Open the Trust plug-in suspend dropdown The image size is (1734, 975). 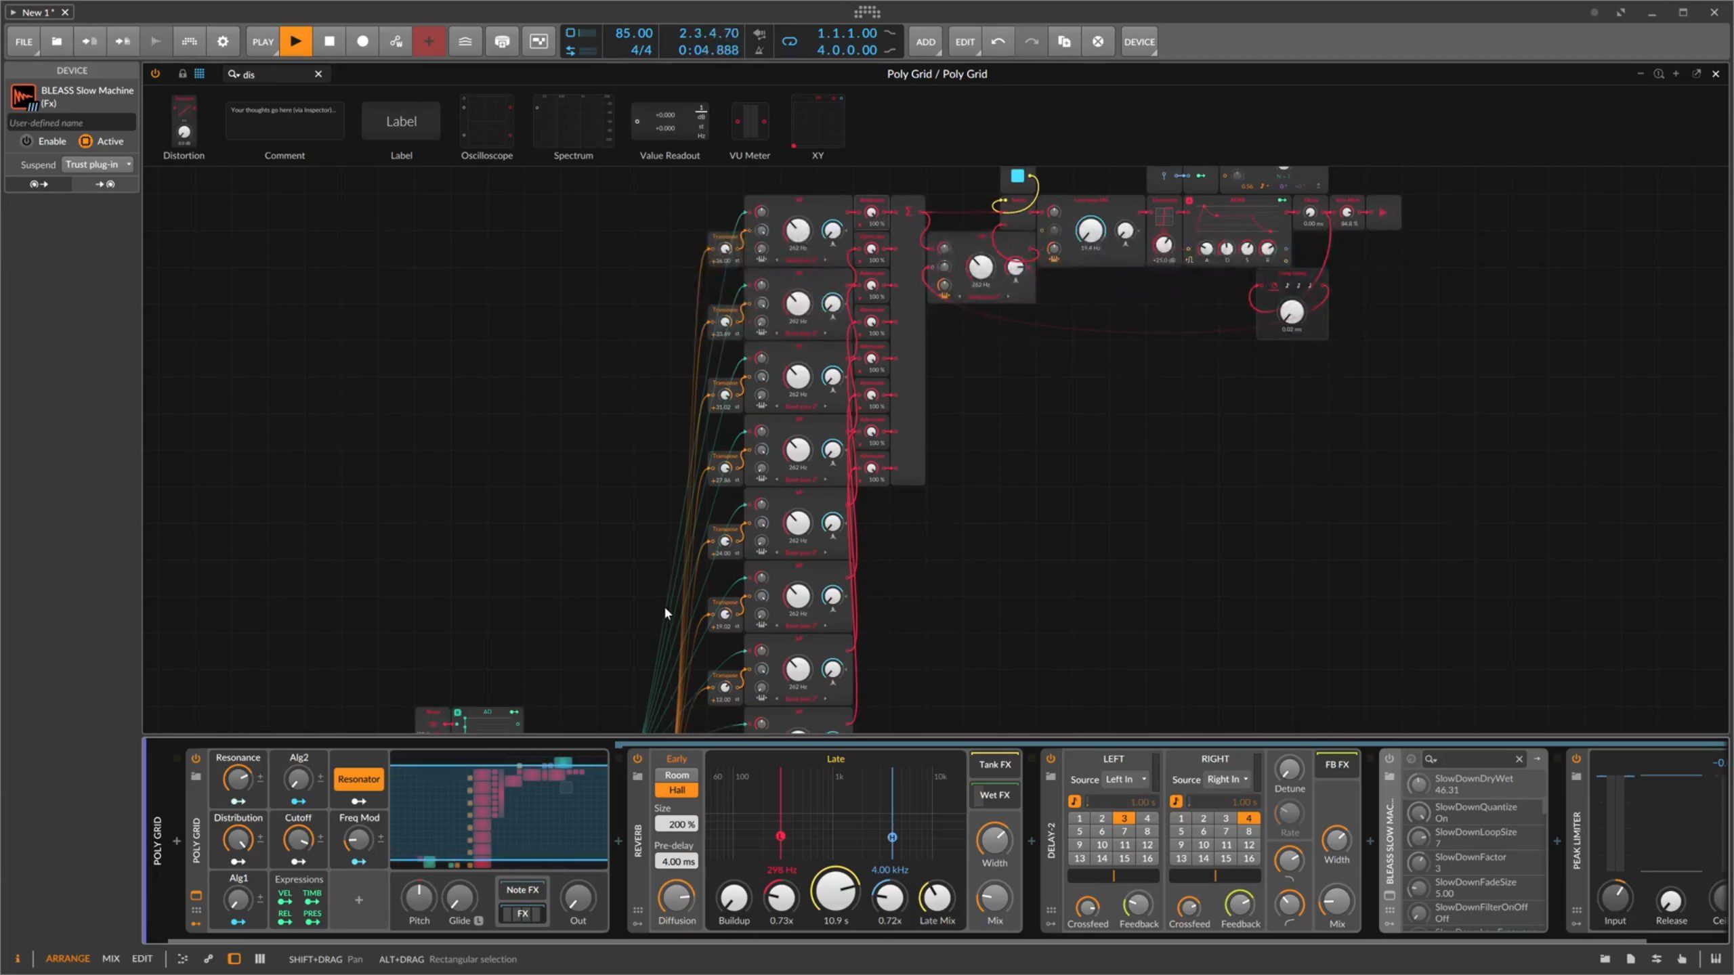98,165
